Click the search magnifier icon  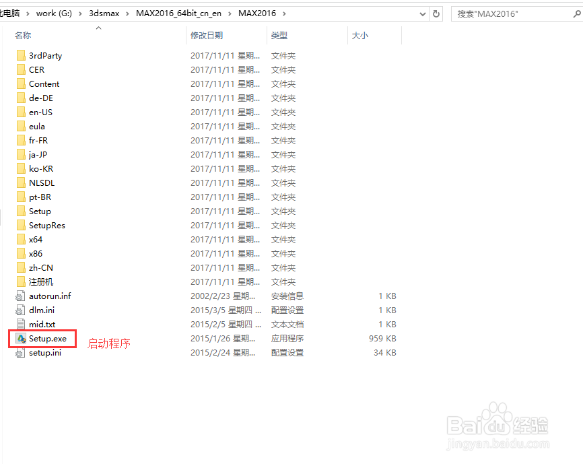[577, 13]
